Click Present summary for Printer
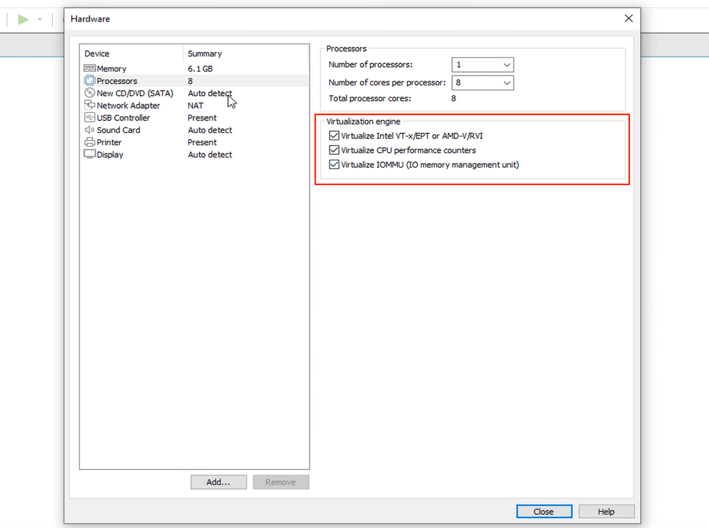The height and width of the screenshot is (528, 709). pos(202,142)
